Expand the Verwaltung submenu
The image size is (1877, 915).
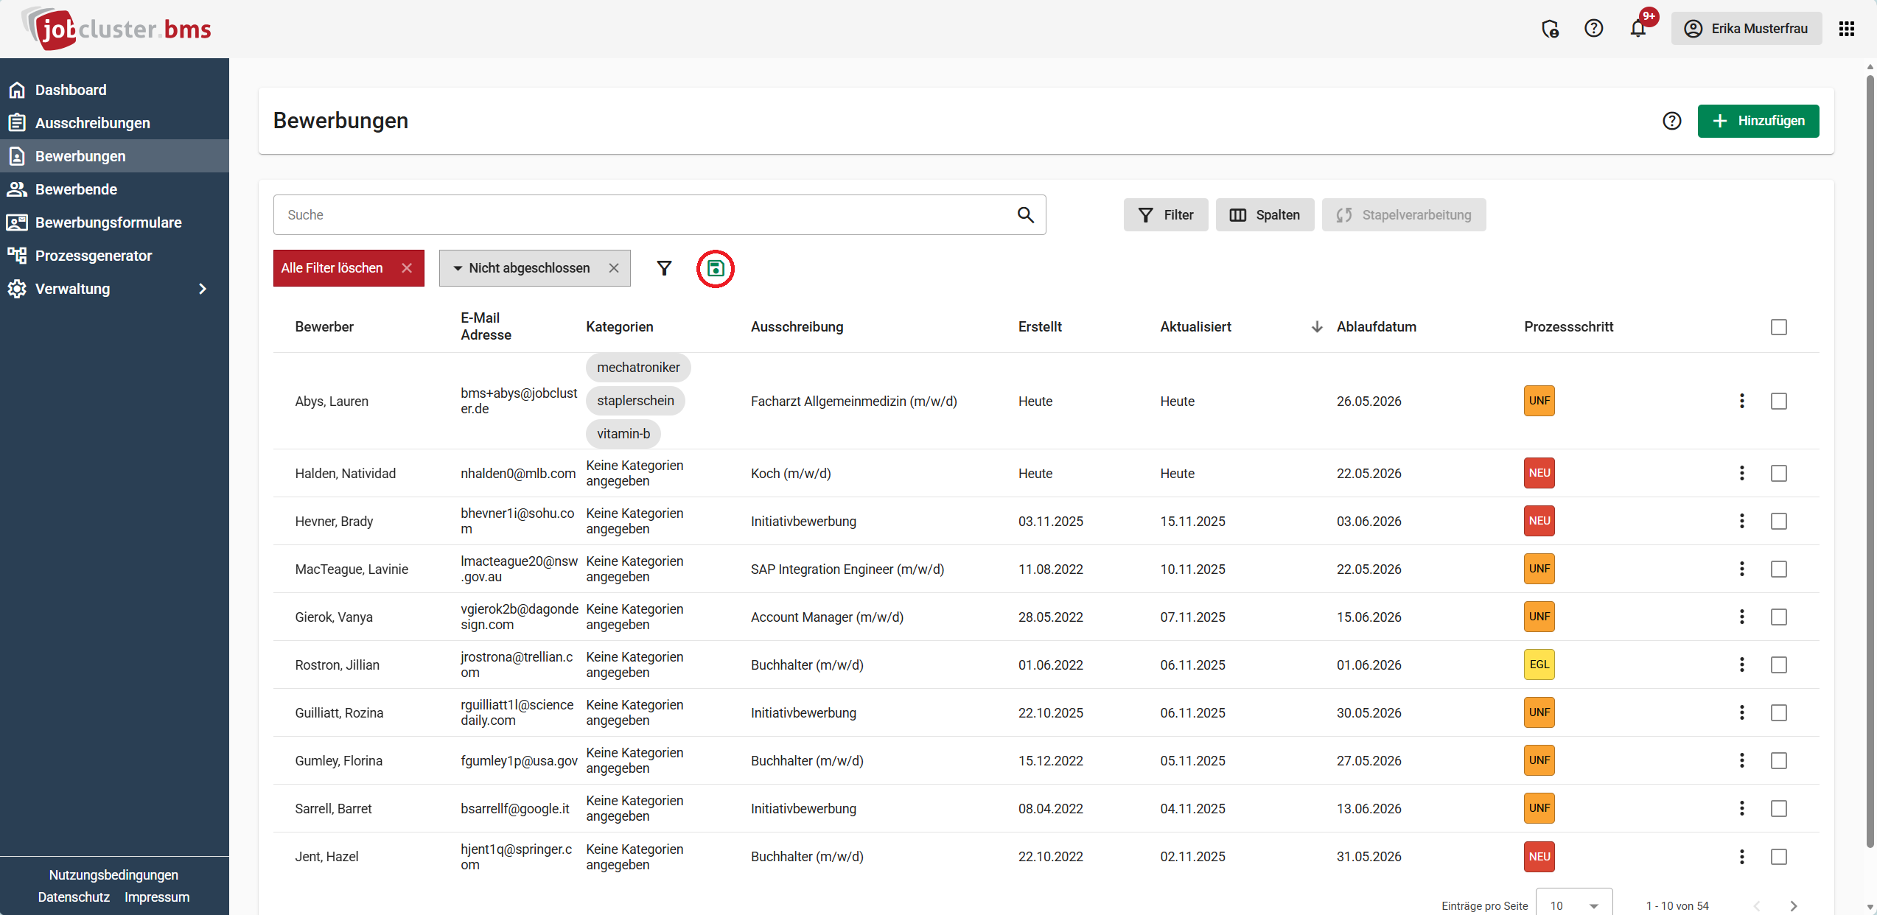click(x=202, y=289)
